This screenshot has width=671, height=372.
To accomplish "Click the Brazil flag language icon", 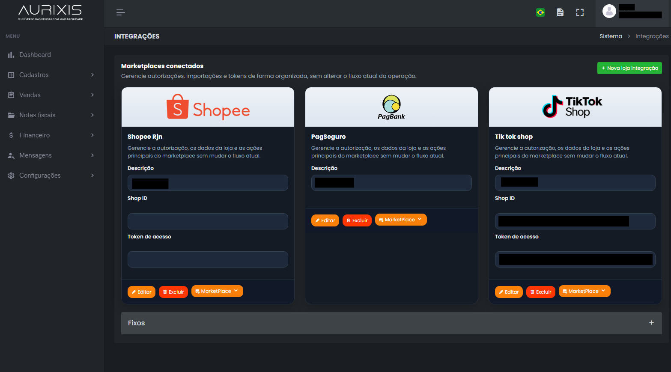I will pyautogui.click(x=540, y=12).
